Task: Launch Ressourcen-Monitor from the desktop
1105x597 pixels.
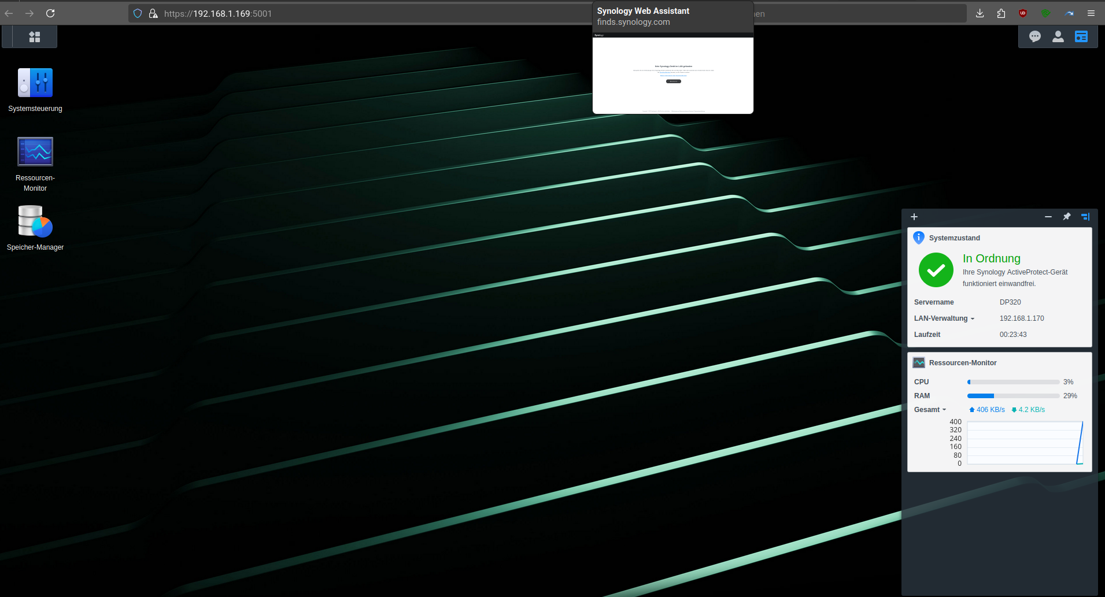Action: point(35,152)
